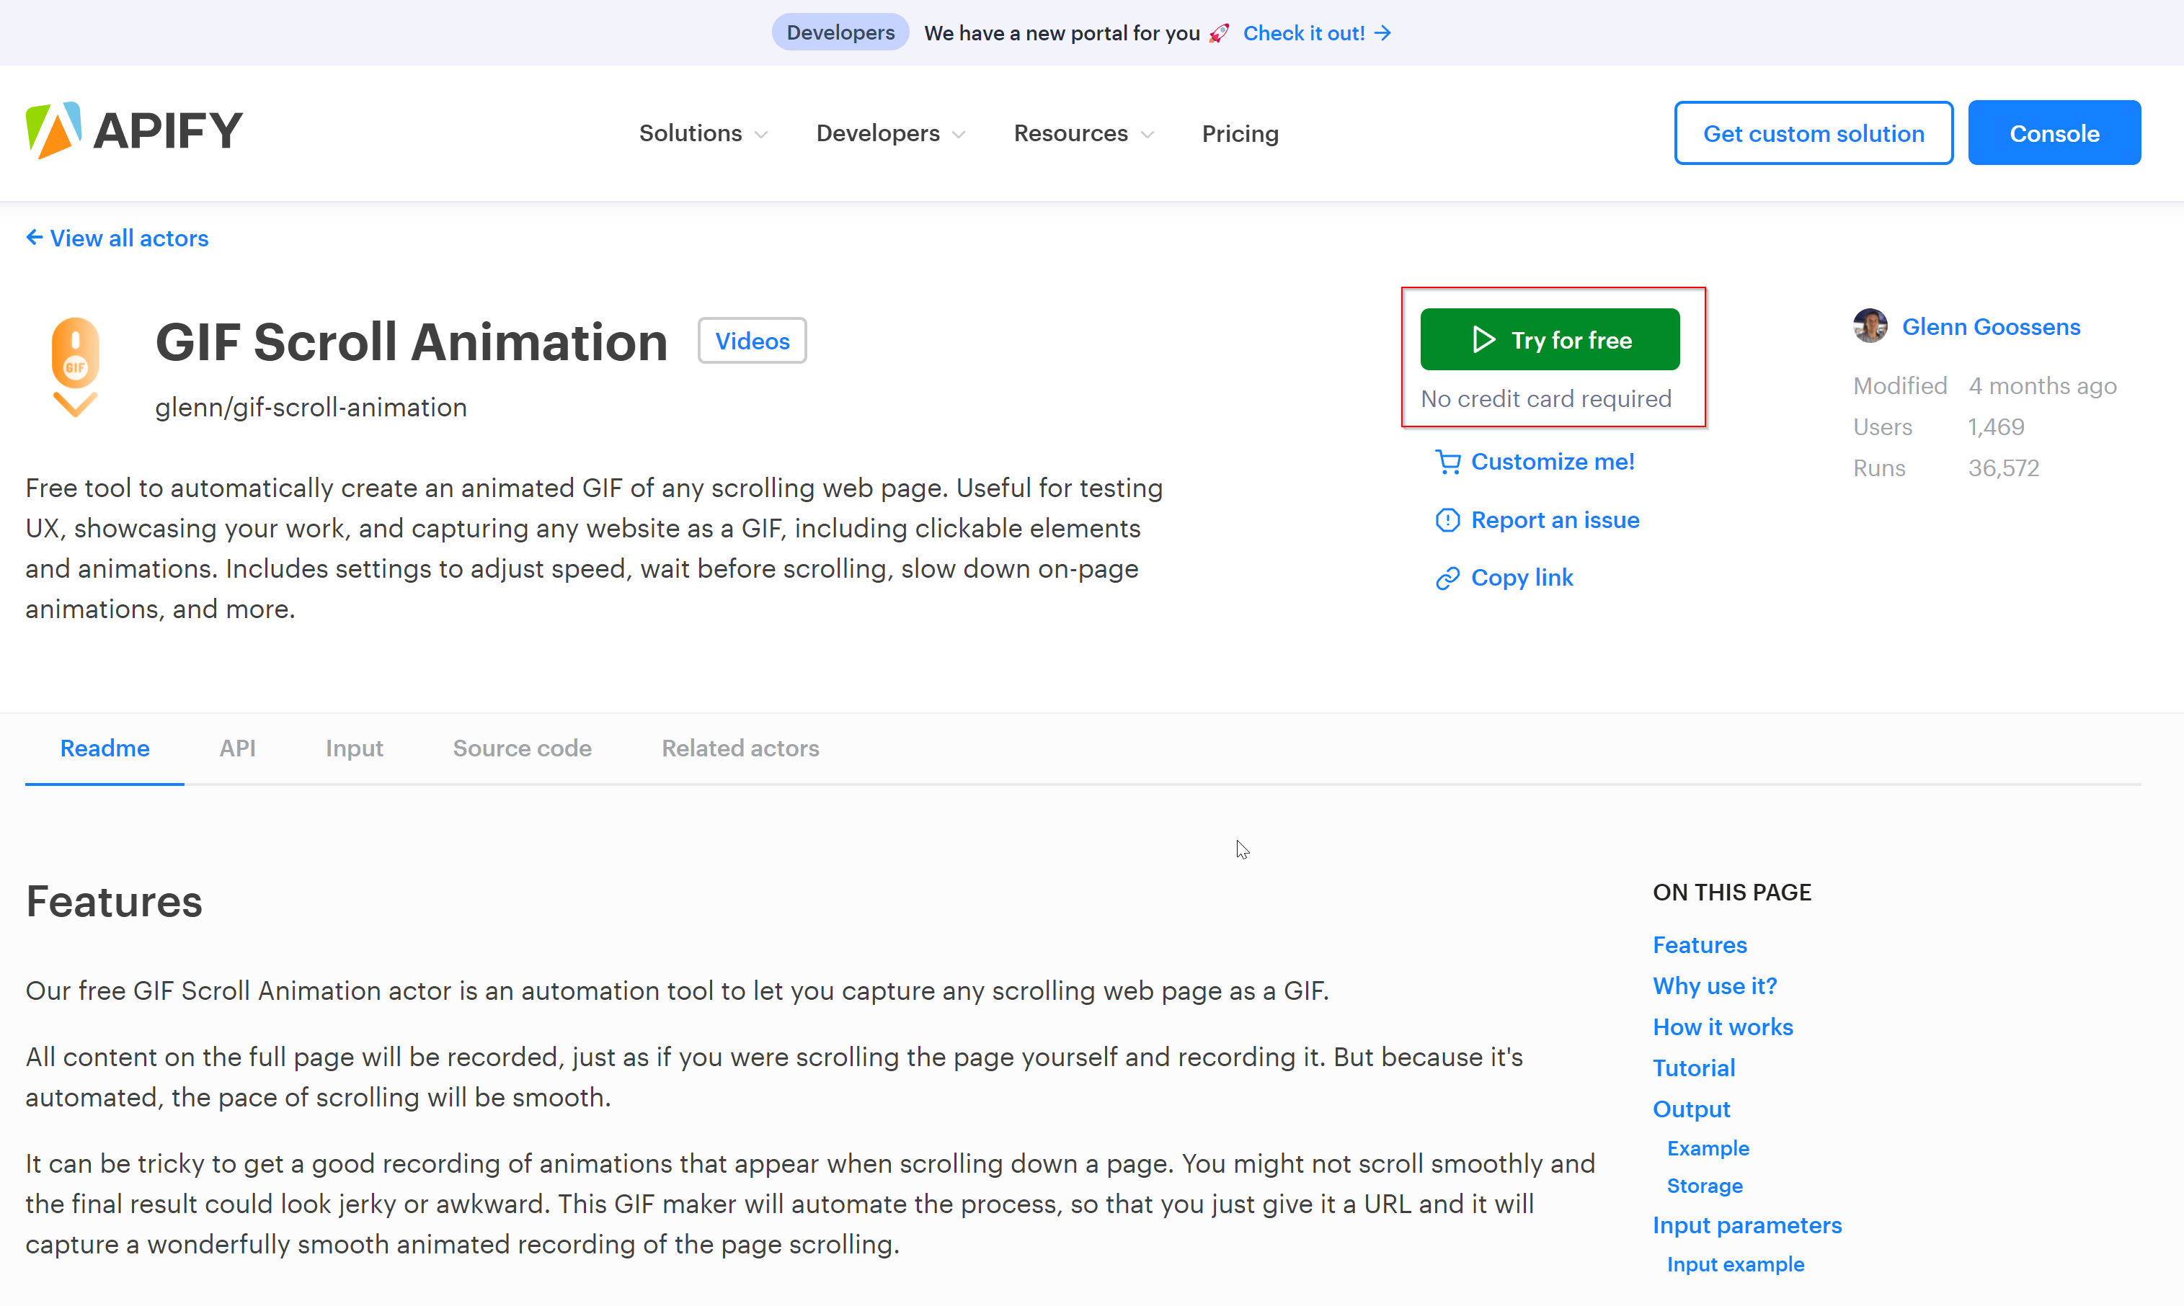Expand the Developers navigation dropdown
2184x1306 pixels.
point(890,134)
